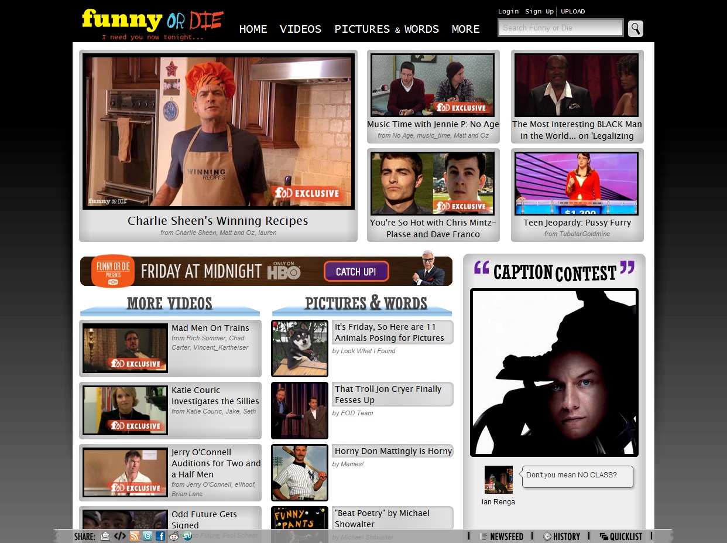
Task: Click the Sign Up link
Action: pos(539,11)
